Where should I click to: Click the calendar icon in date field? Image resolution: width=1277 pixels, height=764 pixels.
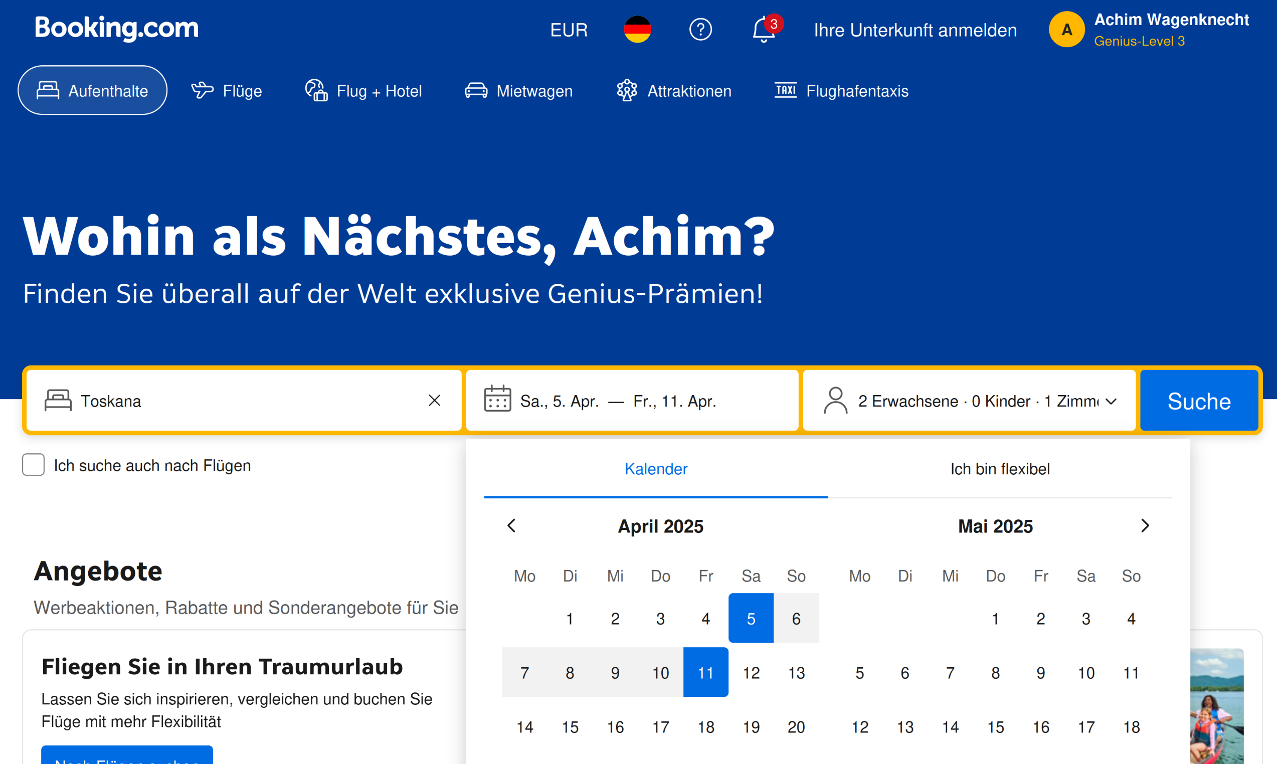click(497, 399)
